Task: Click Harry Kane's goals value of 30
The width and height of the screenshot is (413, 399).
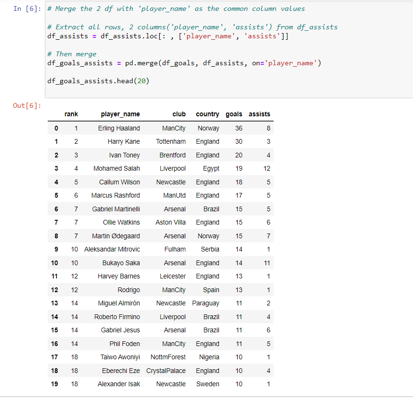Action: [x=239, y=141]
